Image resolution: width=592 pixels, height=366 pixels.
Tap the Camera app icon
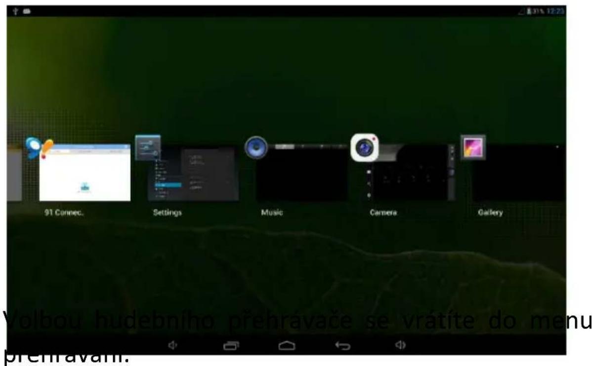coord(364,147)
